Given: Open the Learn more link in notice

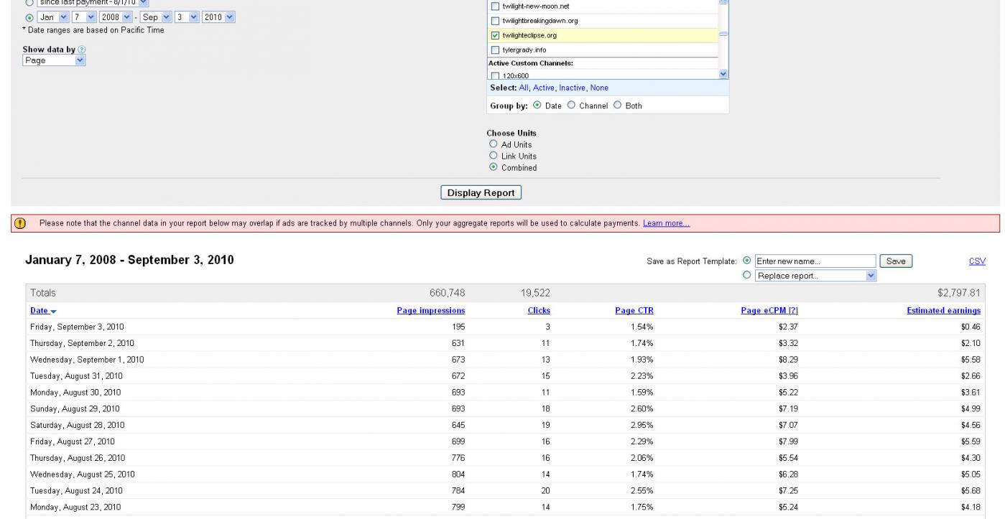Looking at the screenshot, I should (666, 223).
